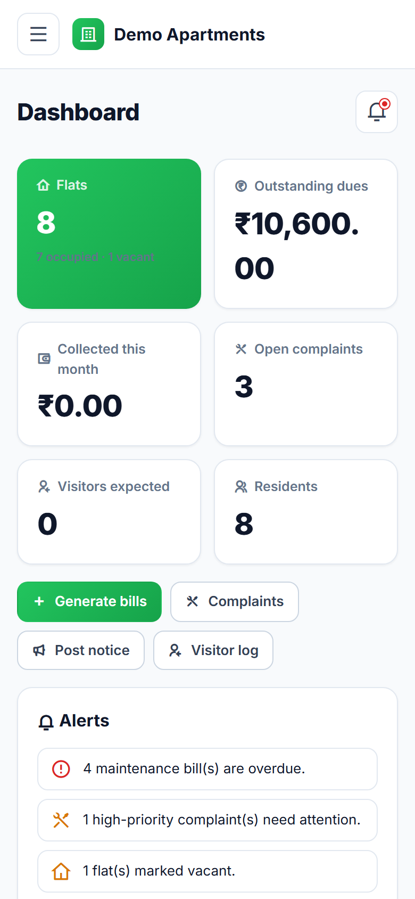The height and width of the screenshot is (899, 415).
Task: Open the overdue maintenance bills alert
Action: pos(207,769)
